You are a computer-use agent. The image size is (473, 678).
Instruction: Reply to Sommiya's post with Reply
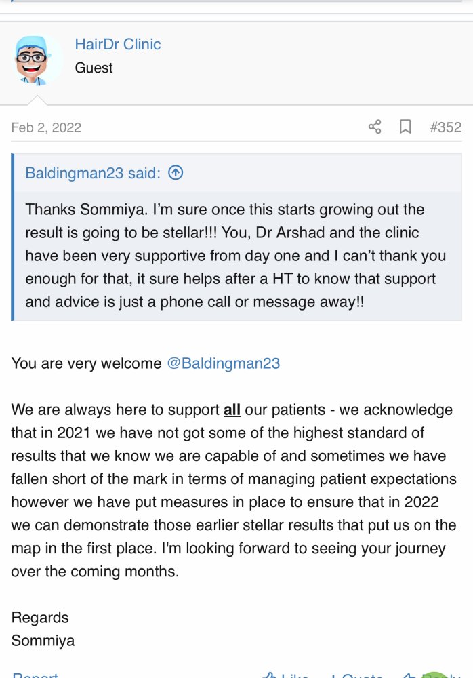(432, 675)
